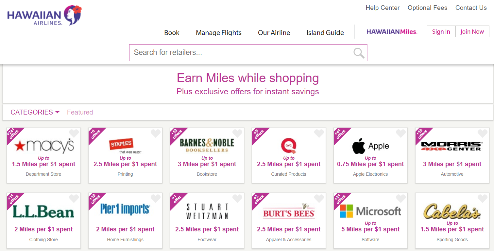494x251 pixels.
Task: Toggle Cabela's favorite heart
Action: (x=483, y=198)
